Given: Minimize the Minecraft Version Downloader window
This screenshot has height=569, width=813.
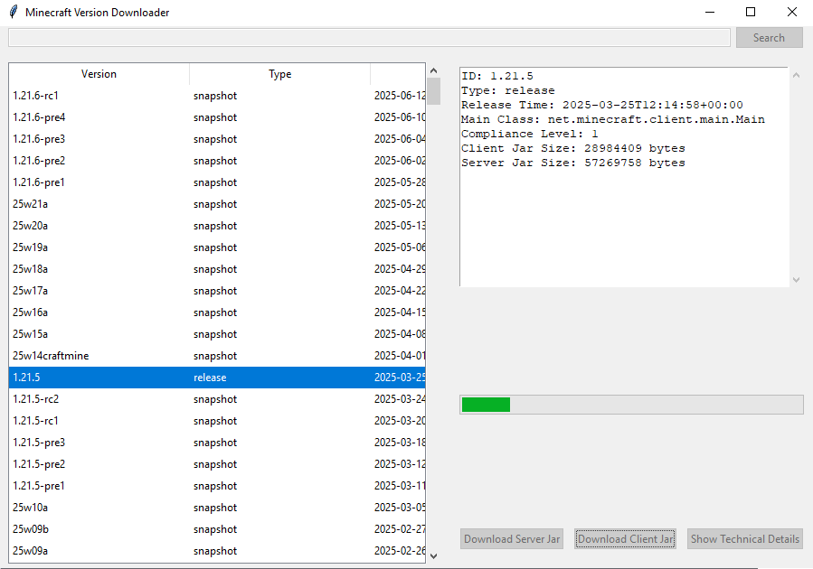Looking at the screenshot, I should click(710, 12).
